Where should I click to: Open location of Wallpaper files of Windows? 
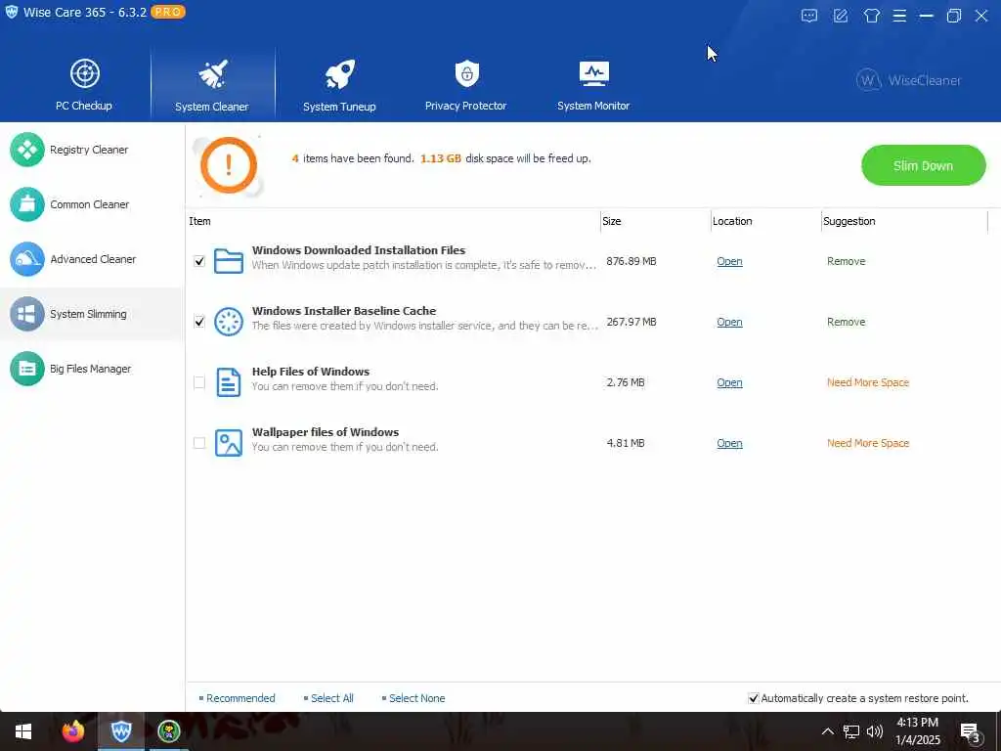(729, 443)
